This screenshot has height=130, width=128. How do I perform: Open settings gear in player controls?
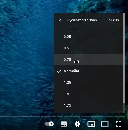(77, 124)
